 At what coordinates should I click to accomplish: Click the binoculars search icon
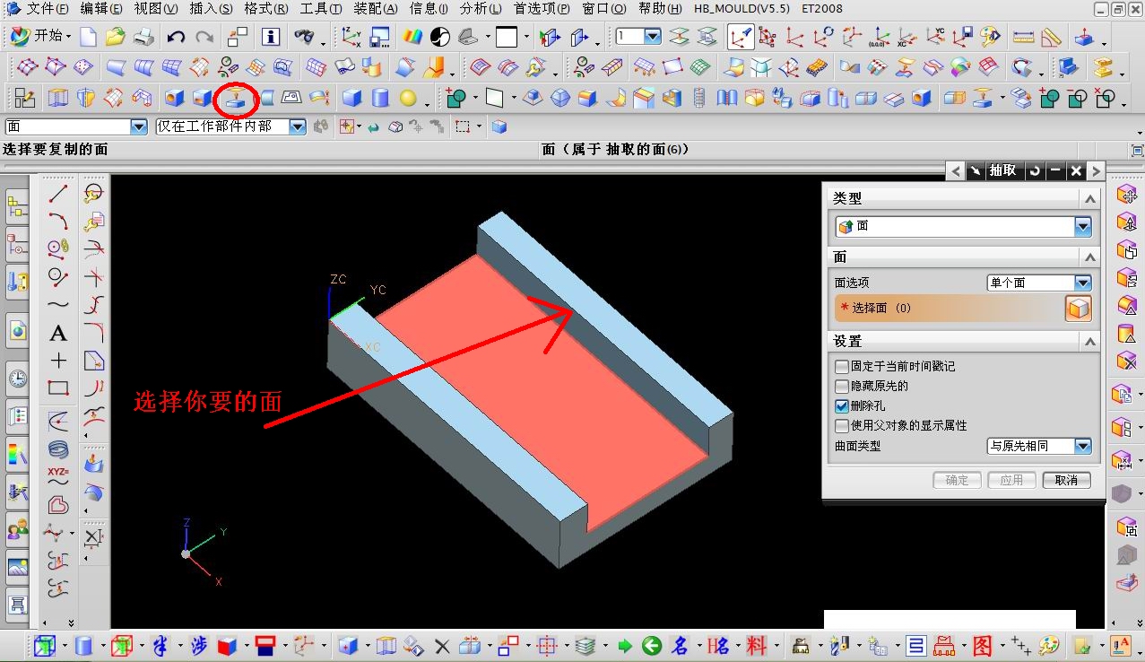305,37
